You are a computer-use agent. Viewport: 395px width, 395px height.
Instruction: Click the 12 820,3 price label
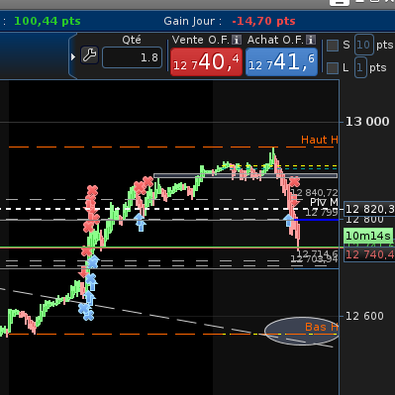[x=369, y=209]
